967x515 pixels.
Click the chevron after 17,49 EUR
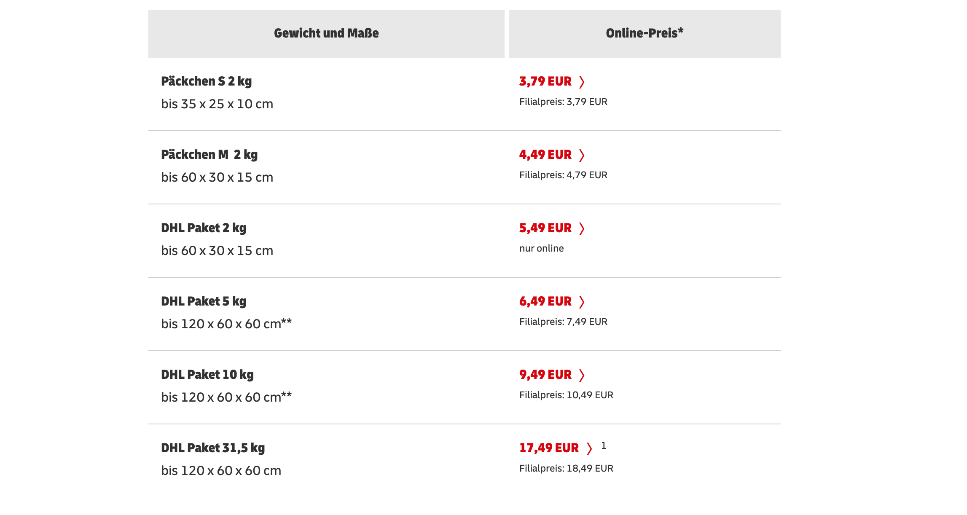(589, 448)
